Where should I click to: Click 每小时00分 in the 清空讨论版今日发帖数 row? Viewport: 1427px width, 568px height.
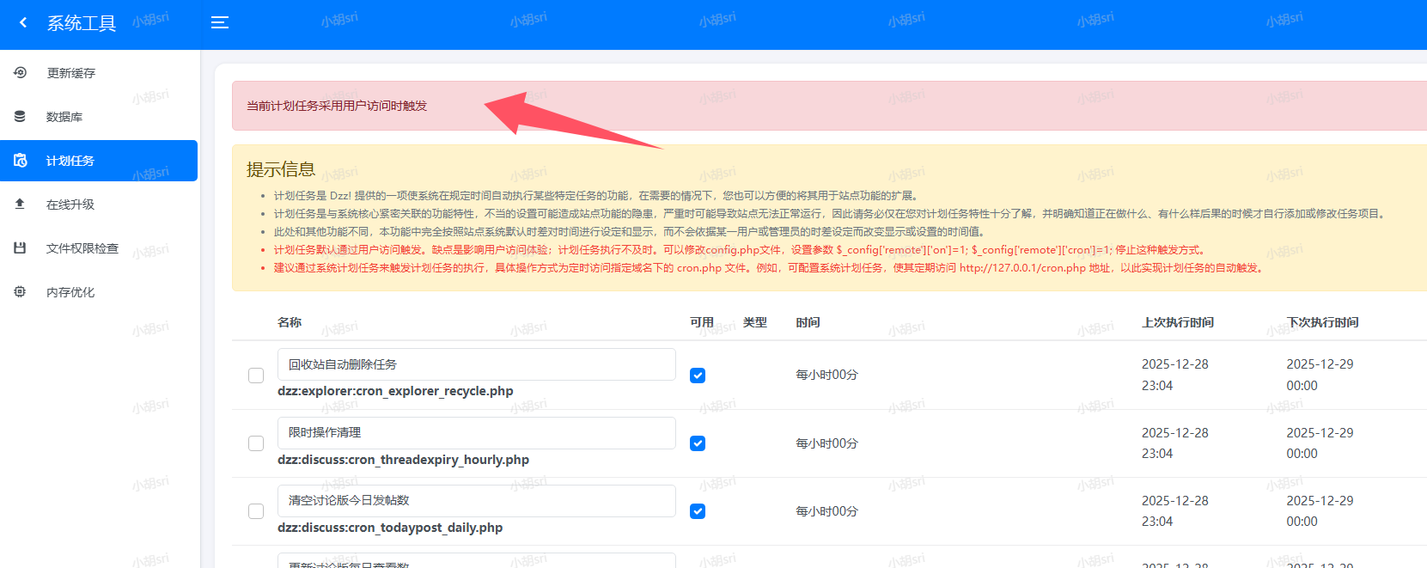tap(826, 511)
